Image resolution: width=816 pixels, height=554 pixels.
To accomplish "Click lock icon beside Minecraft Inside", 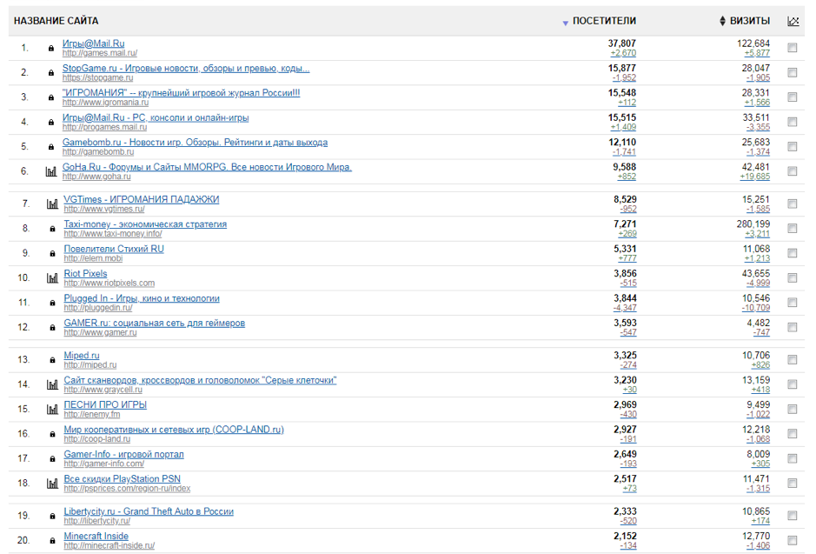I will (52, 540).
